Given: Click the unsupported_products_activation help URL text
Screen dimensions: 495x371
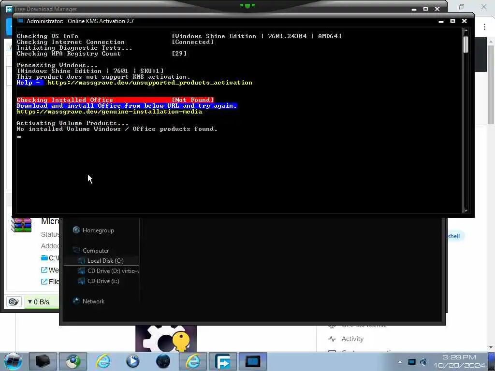Looking at the screenshot, I should pyautogui.click(x=150, y=83).
